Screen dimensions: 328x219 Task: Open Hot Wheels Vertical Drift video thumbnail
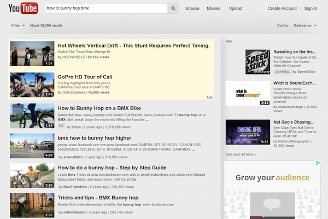(x=32, y=54)
